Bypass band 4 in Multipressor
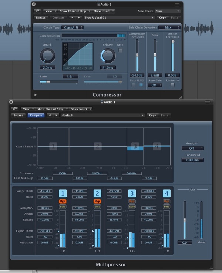This screenshot has width=222, height=273. click(x=166, y=201)
